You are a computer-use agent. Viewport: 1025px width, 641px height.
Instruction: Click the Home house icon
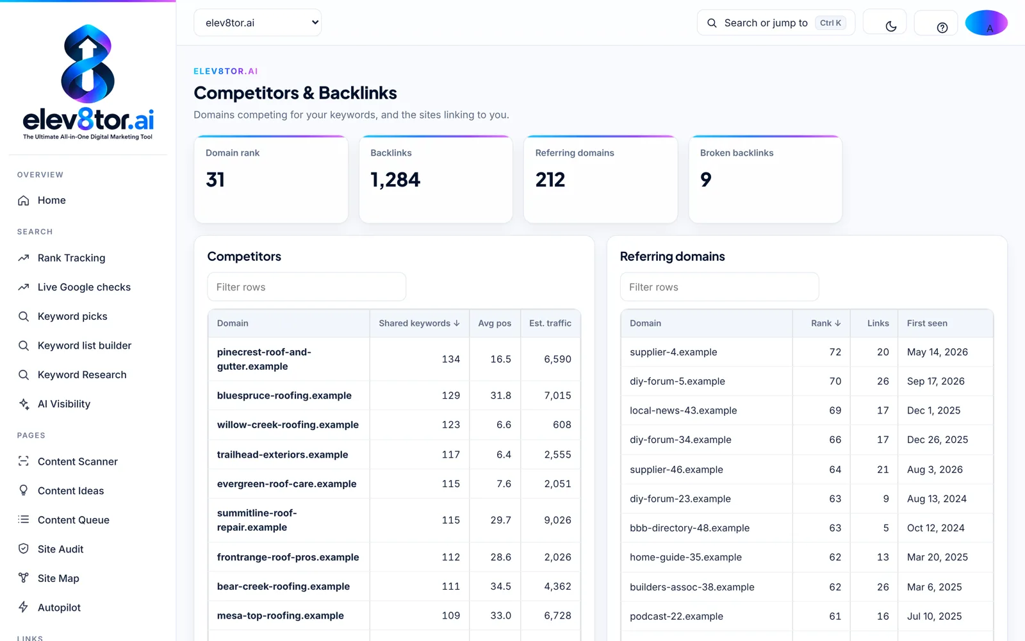pyautogui.click(x=24, y=201)
